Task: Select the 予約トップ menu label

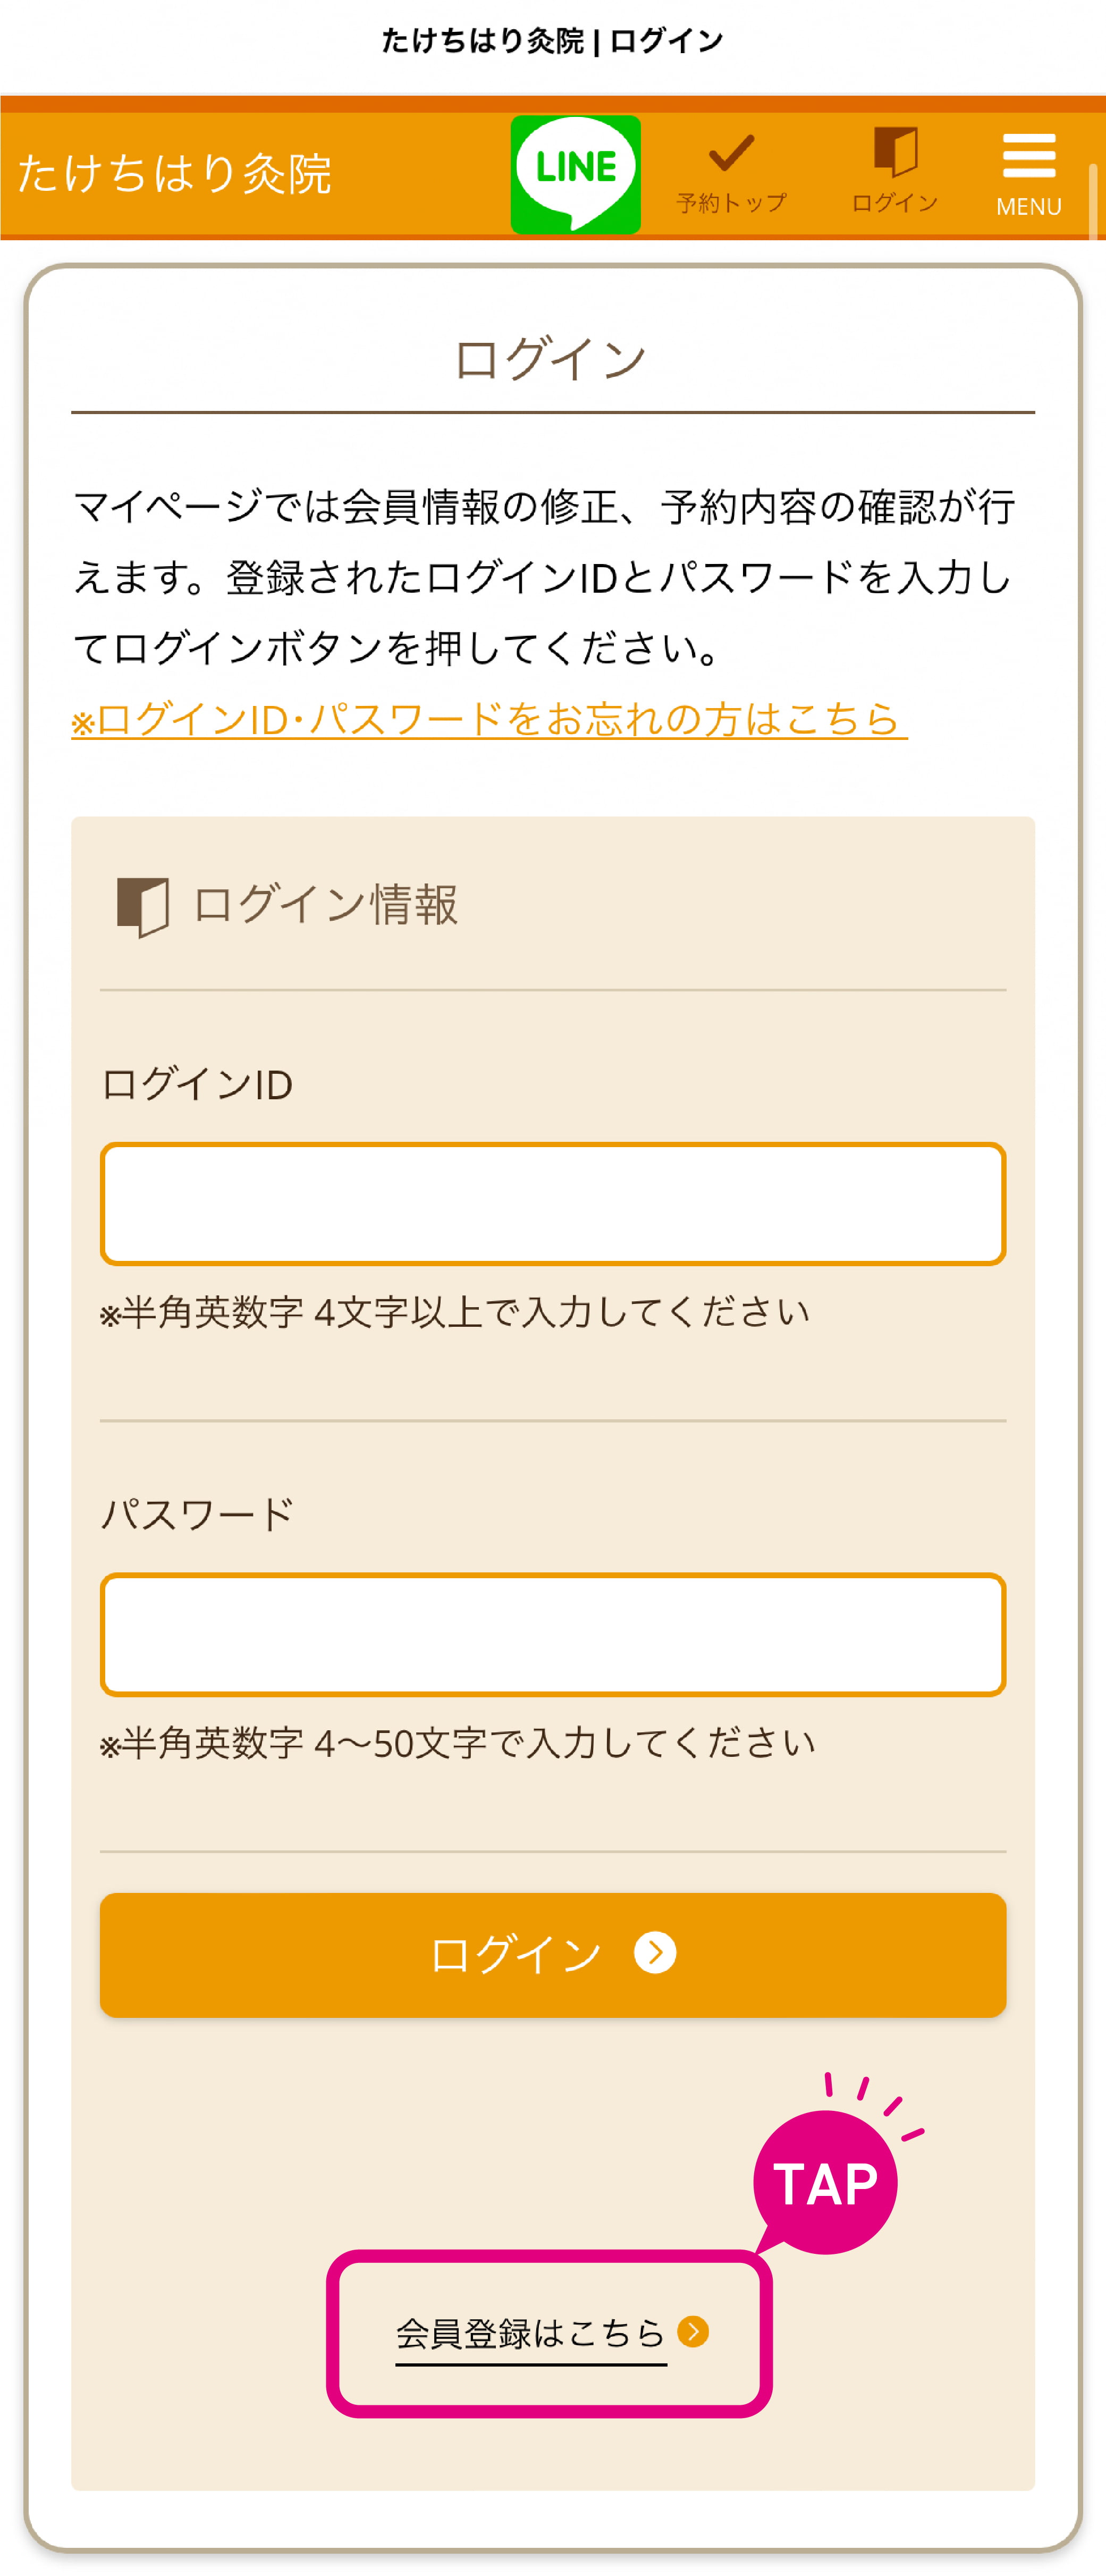Action: tap(731, 203)
